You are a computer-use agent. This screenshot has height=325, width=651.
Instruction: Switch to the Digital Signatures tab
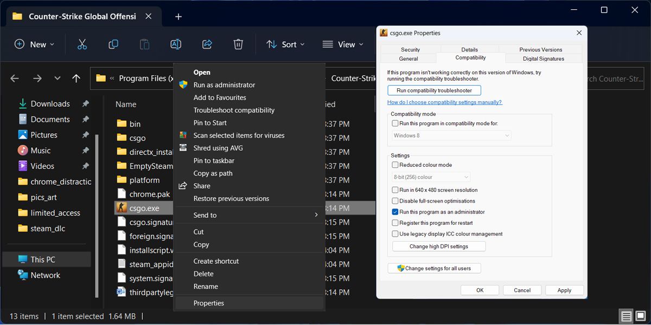tap(544, 58)
